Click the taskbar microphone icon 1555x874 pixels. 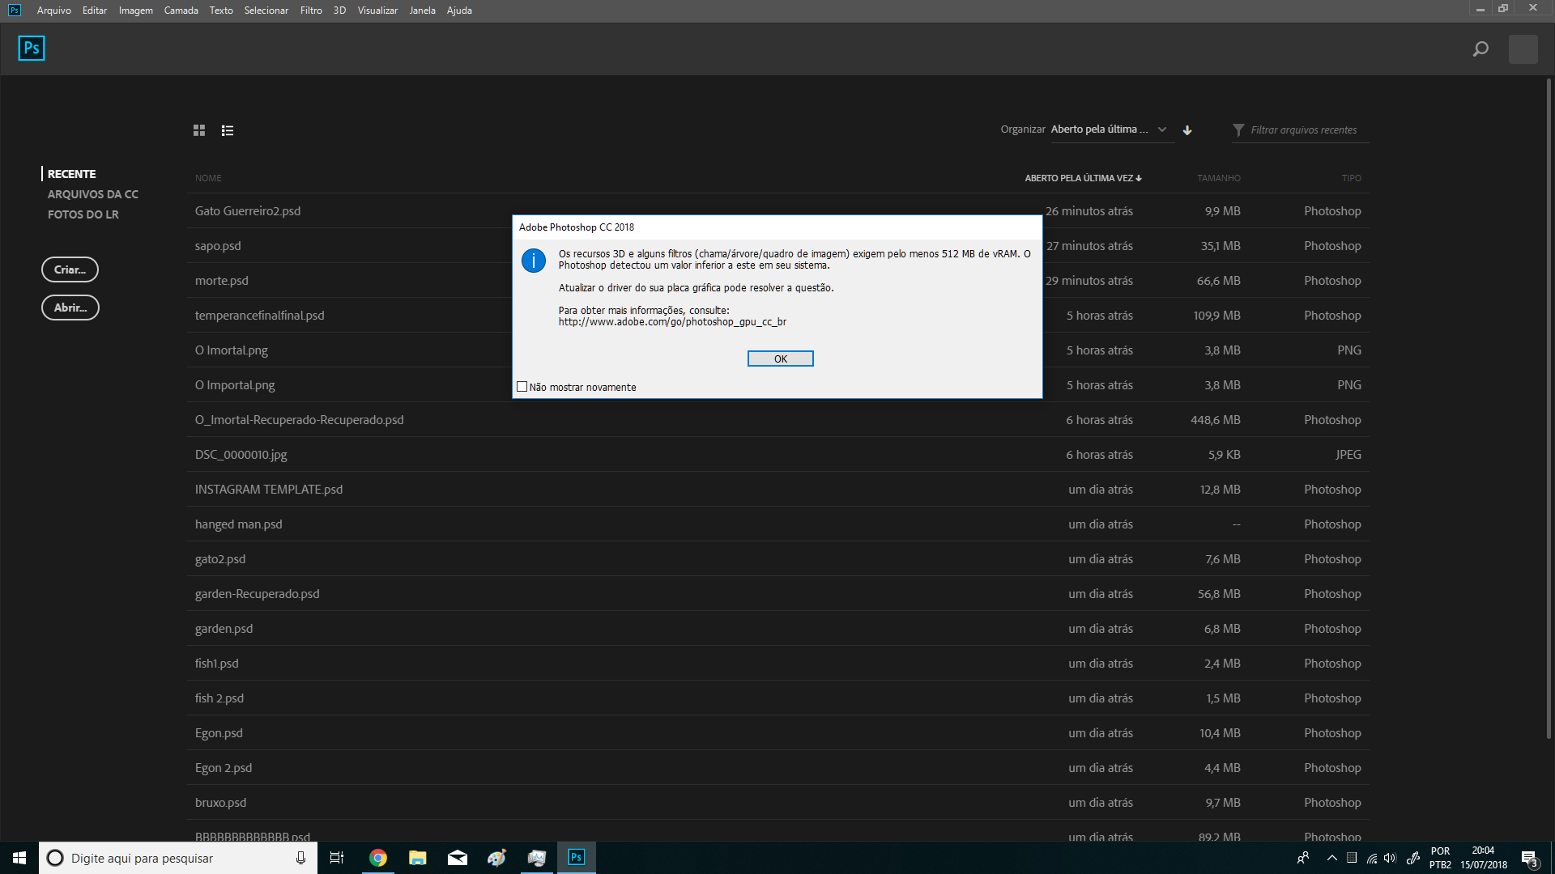[x=300, y=858]
